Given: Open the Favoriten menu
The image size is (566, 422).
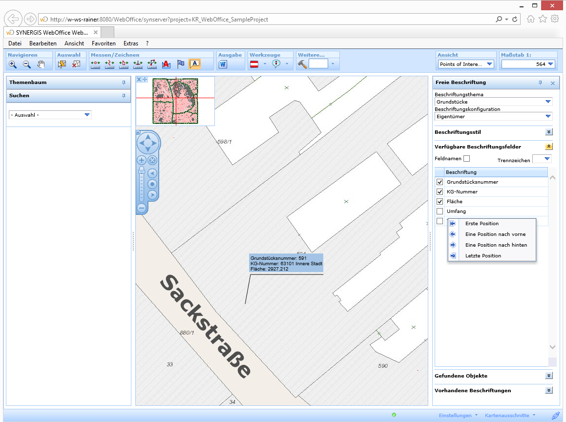Looking at the screenshot, I should pyautogui.click(x=104, y=43).
